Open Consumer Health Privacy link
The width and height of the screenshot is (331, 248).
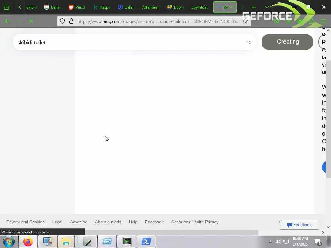click(x=195, y=222)
